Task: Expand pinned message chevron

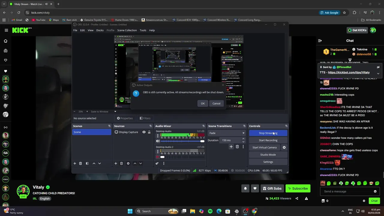Action: point(378,73)
